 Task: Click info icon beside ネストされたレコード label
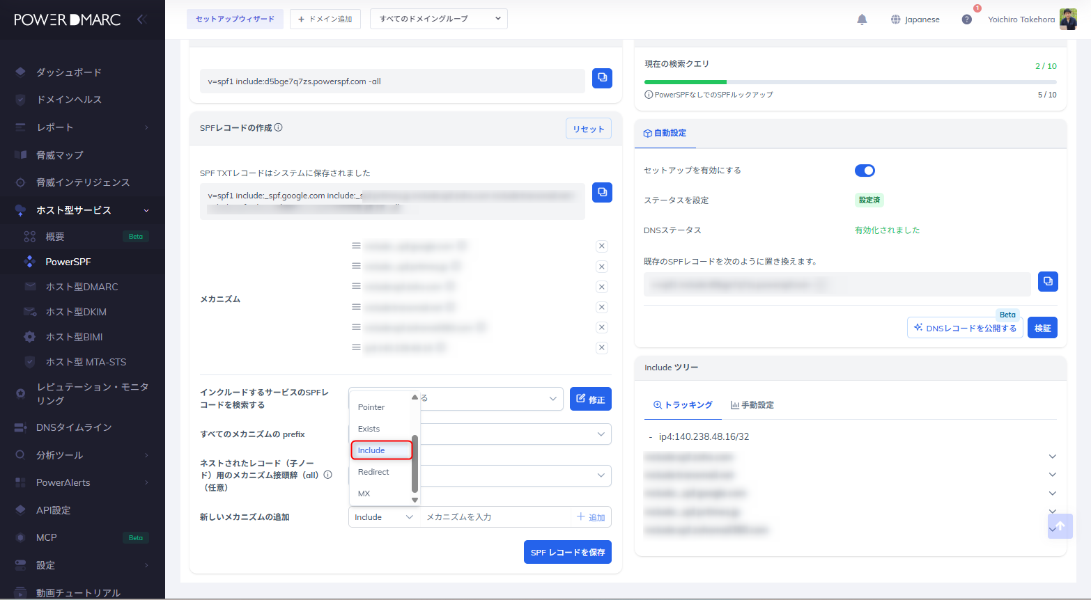[x=328, y=475]
